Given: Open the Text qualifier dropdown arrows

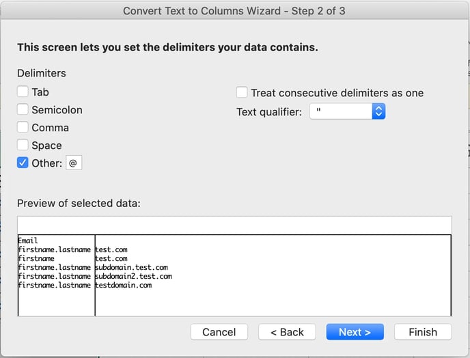Looking at the screenshot, I should 378,111.
